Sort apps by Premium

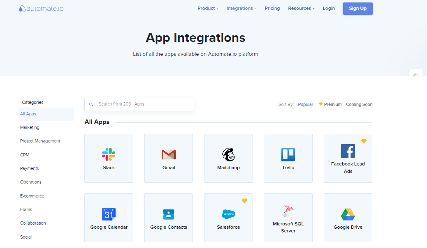tap(330, 104)
